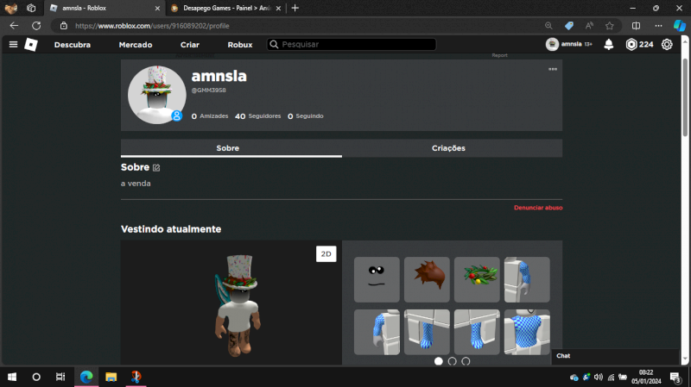Open Edge settings and more ellipsis menu
The width and height of the screenshot is (691, 387).
pyautogui.click(x=658, y=26)
